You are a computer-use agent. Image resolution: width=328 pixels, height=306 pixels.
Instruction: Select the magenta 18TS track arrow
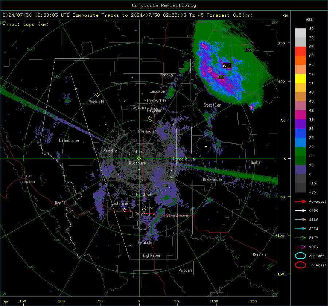(300, 247)
